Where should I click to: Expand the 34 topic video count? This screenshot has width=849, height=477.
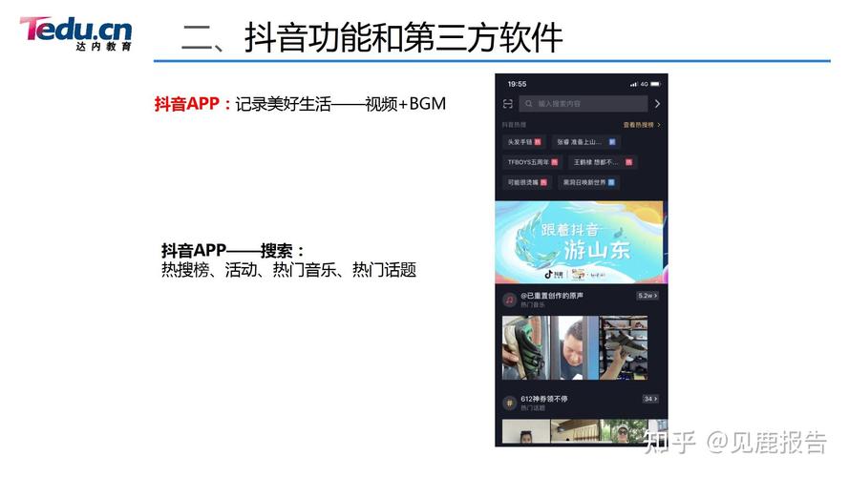coord(650,399)
